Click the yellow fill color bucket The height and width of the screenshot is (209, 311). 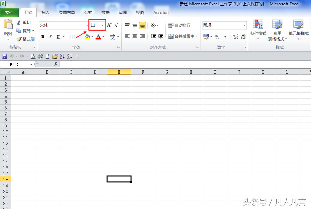point(87,37)
